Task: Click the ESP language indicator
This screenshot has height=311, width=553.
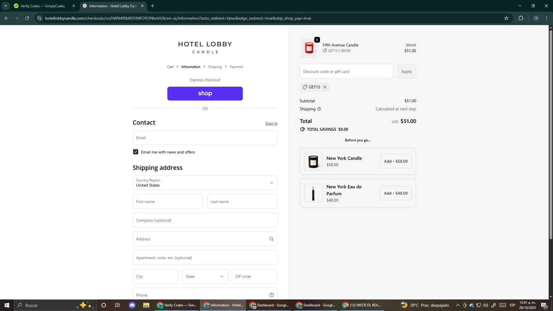Action: click(x=512, y=305)
